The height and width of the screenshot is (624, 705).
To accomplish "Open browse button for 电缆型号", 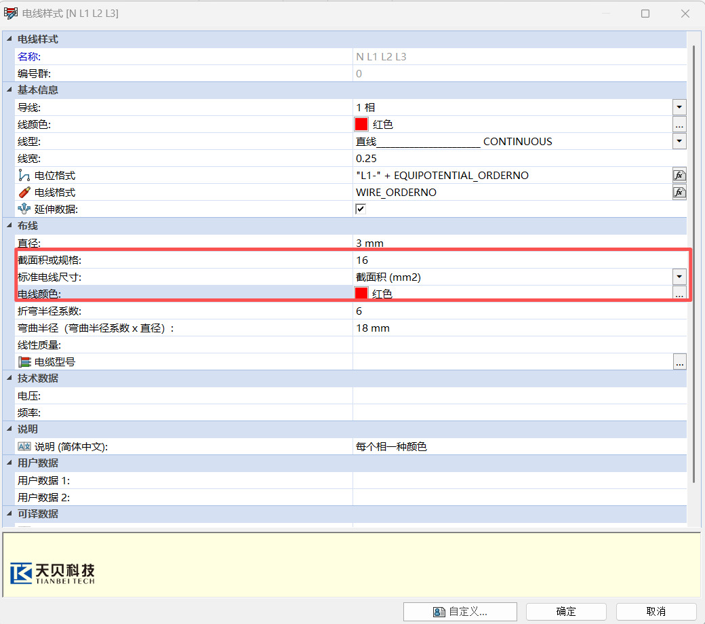I will 679,362.
